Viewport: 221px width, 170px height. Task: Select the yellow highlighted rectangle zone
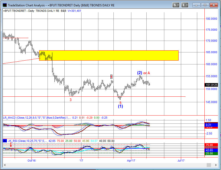click(x=109, y=55)
